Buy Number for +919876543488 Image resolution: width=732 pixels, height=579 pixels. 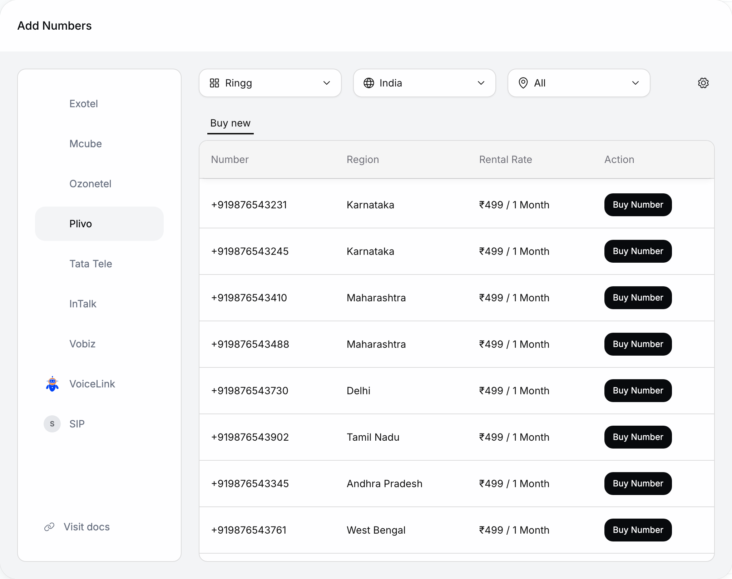pos(638,344)
